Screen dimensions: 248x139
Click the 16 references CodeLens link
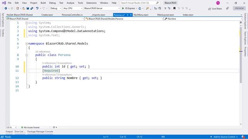point(43,52)
